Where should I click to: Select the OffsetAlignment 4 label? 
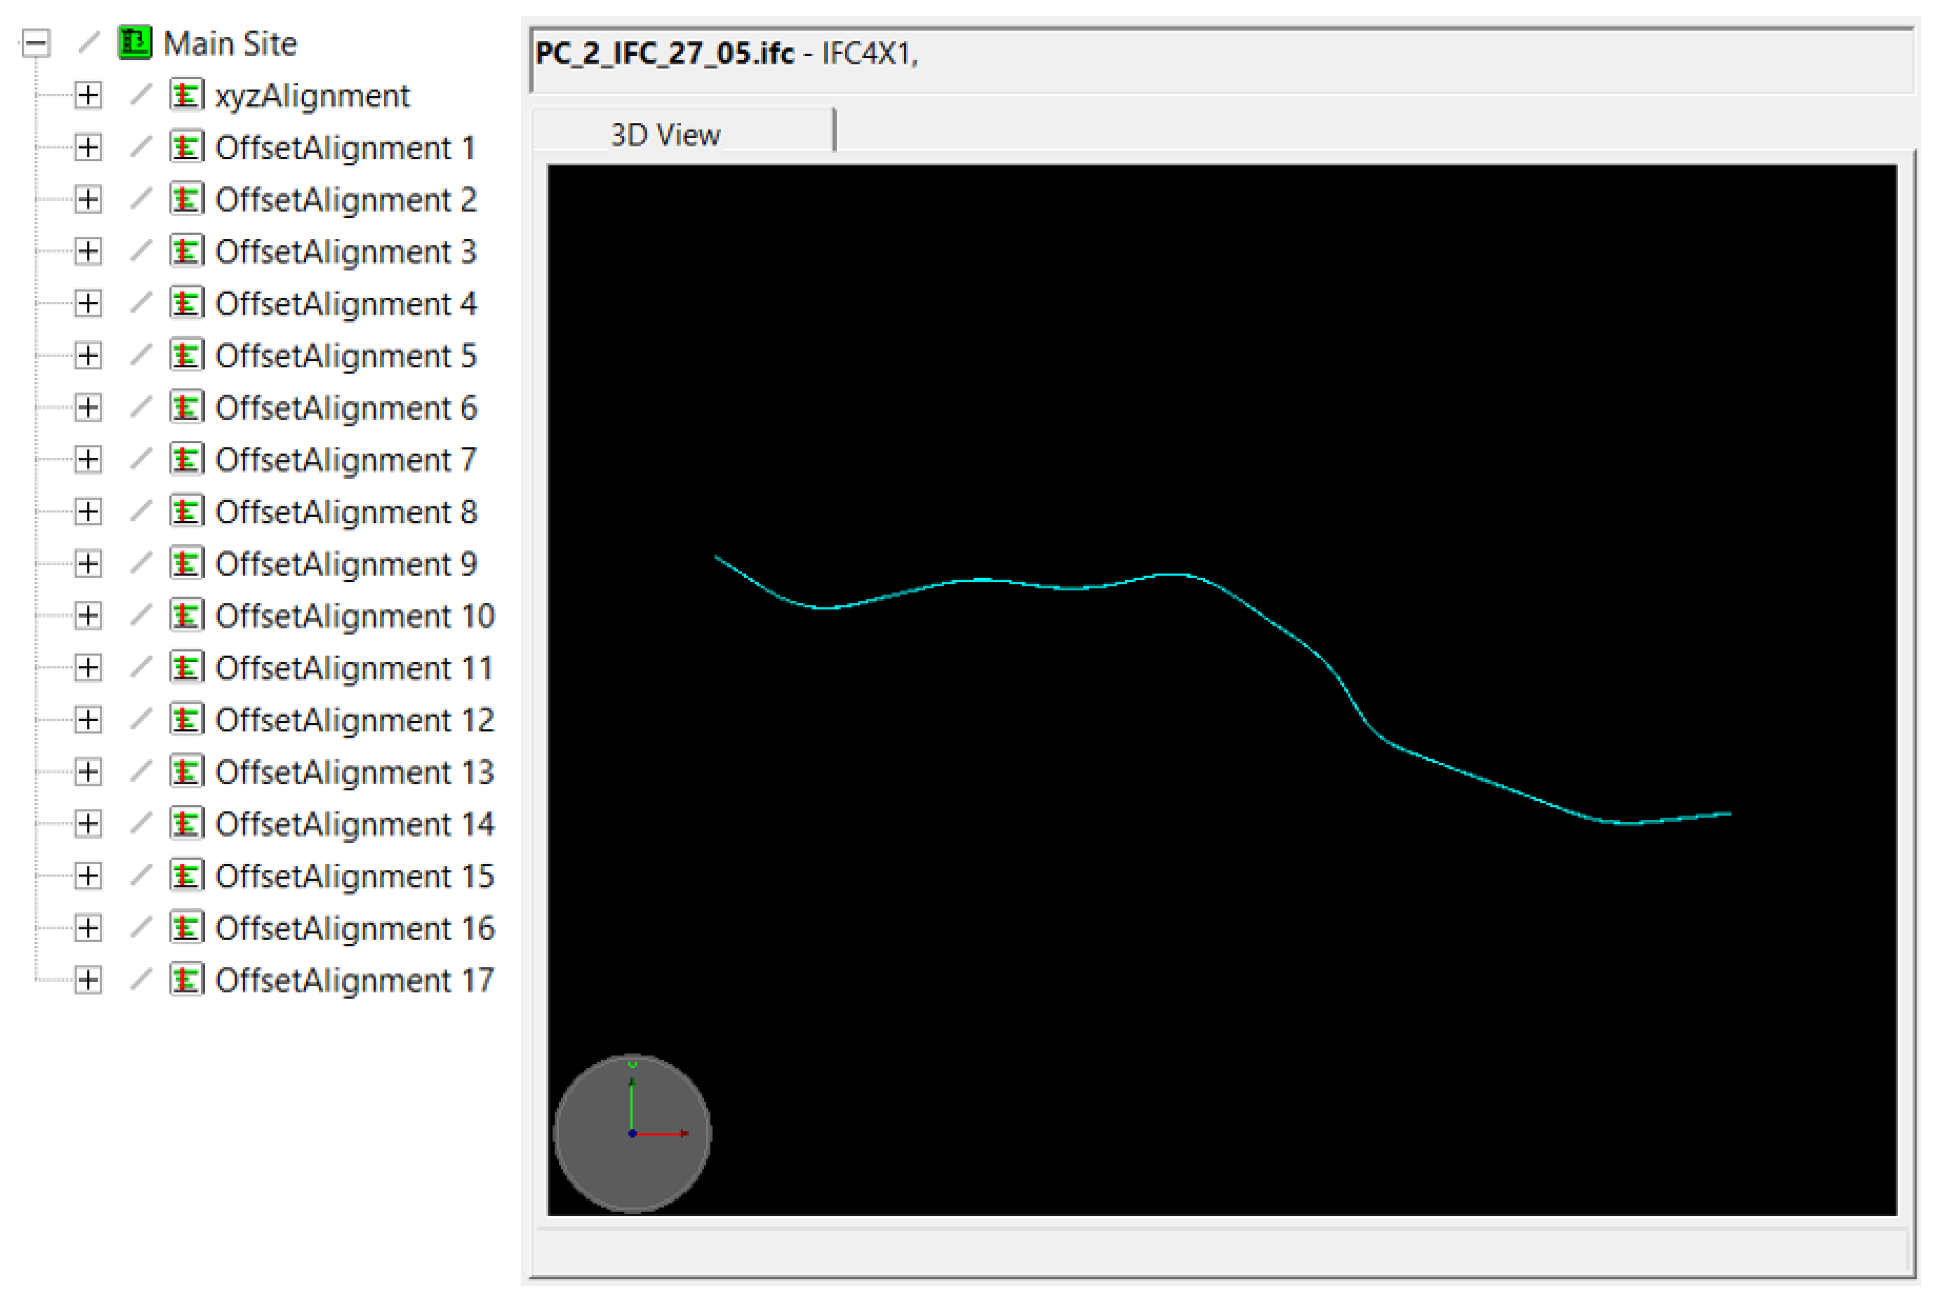point(347,304)
